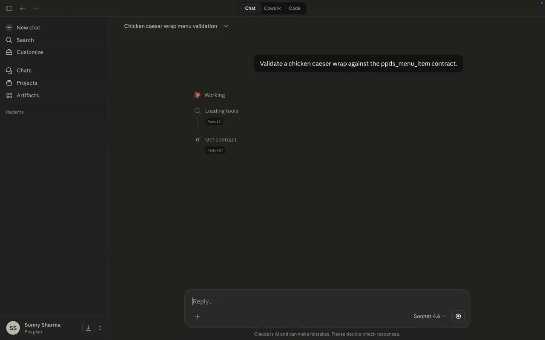Open the Sonnet 4.6 model selector

tap(430, 316)
